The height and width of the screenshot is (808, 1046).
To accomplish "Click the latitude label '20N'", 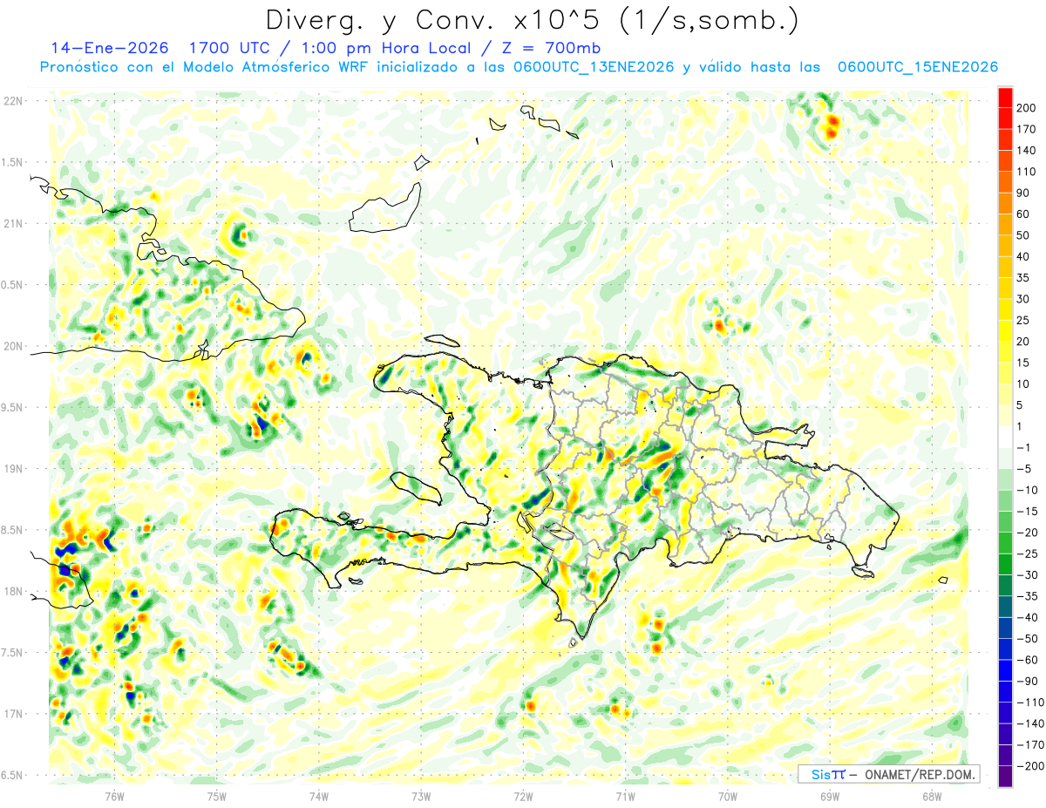I will coord(13,347).
